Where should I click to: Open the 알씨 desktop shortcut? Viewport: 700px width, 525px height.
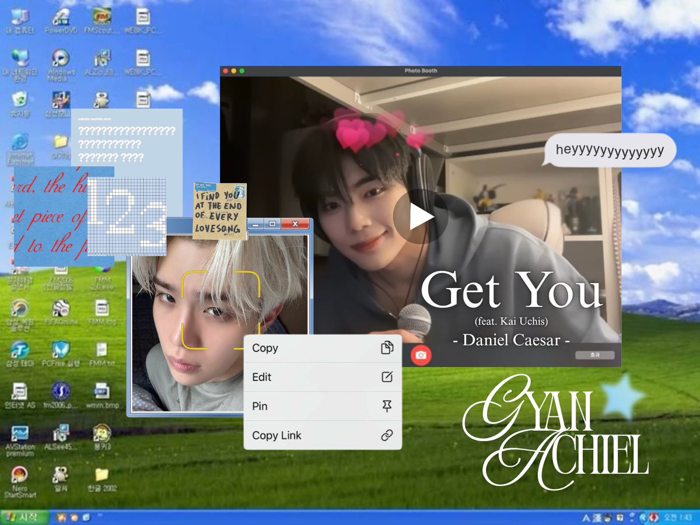61,480
